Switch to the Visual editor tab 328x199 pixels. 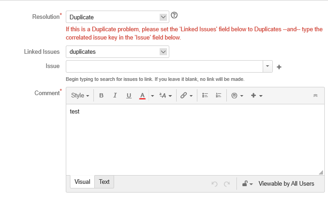coord(82,182)
